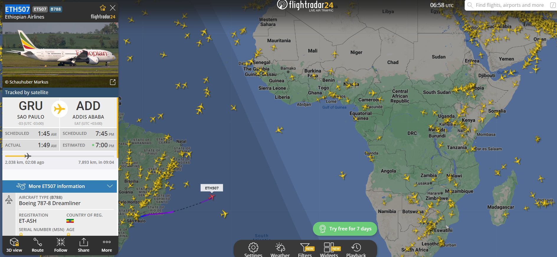This screenshot has width=557, height=257.
Task: Select the ETH507 aircraft on the map
Action: coord(212,197)
